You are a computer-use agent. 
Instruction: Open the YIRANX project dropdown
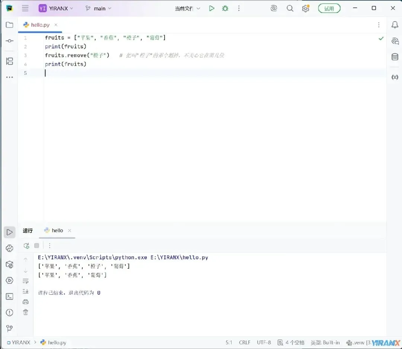pyautogui.click(x=56, y=9)
